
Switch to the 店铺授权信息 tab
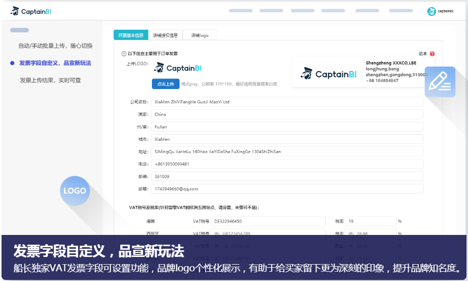pyautogui.click(x=165, y=35)
